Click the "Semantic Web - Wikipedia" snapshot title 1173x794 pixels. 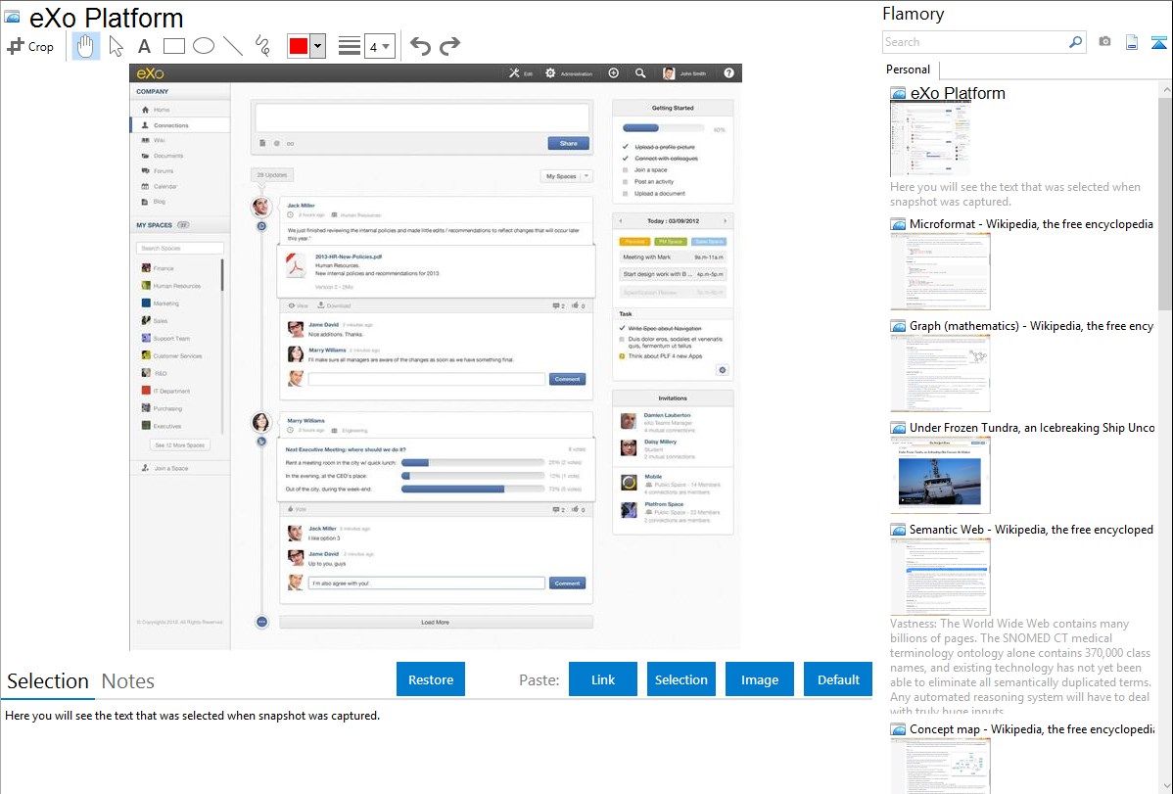1031,530
